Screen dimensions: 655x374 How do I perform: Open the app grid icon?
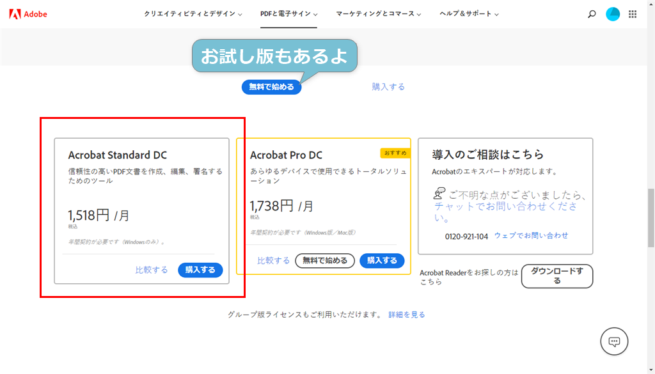coord(633,14)
